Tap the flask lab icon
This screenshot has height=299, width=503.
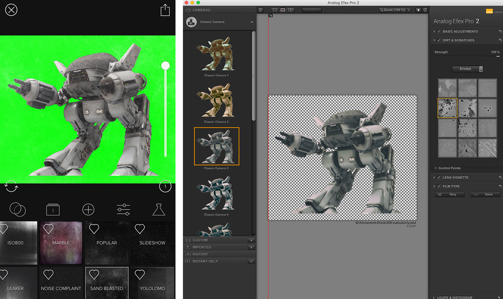tap(159, 210)
